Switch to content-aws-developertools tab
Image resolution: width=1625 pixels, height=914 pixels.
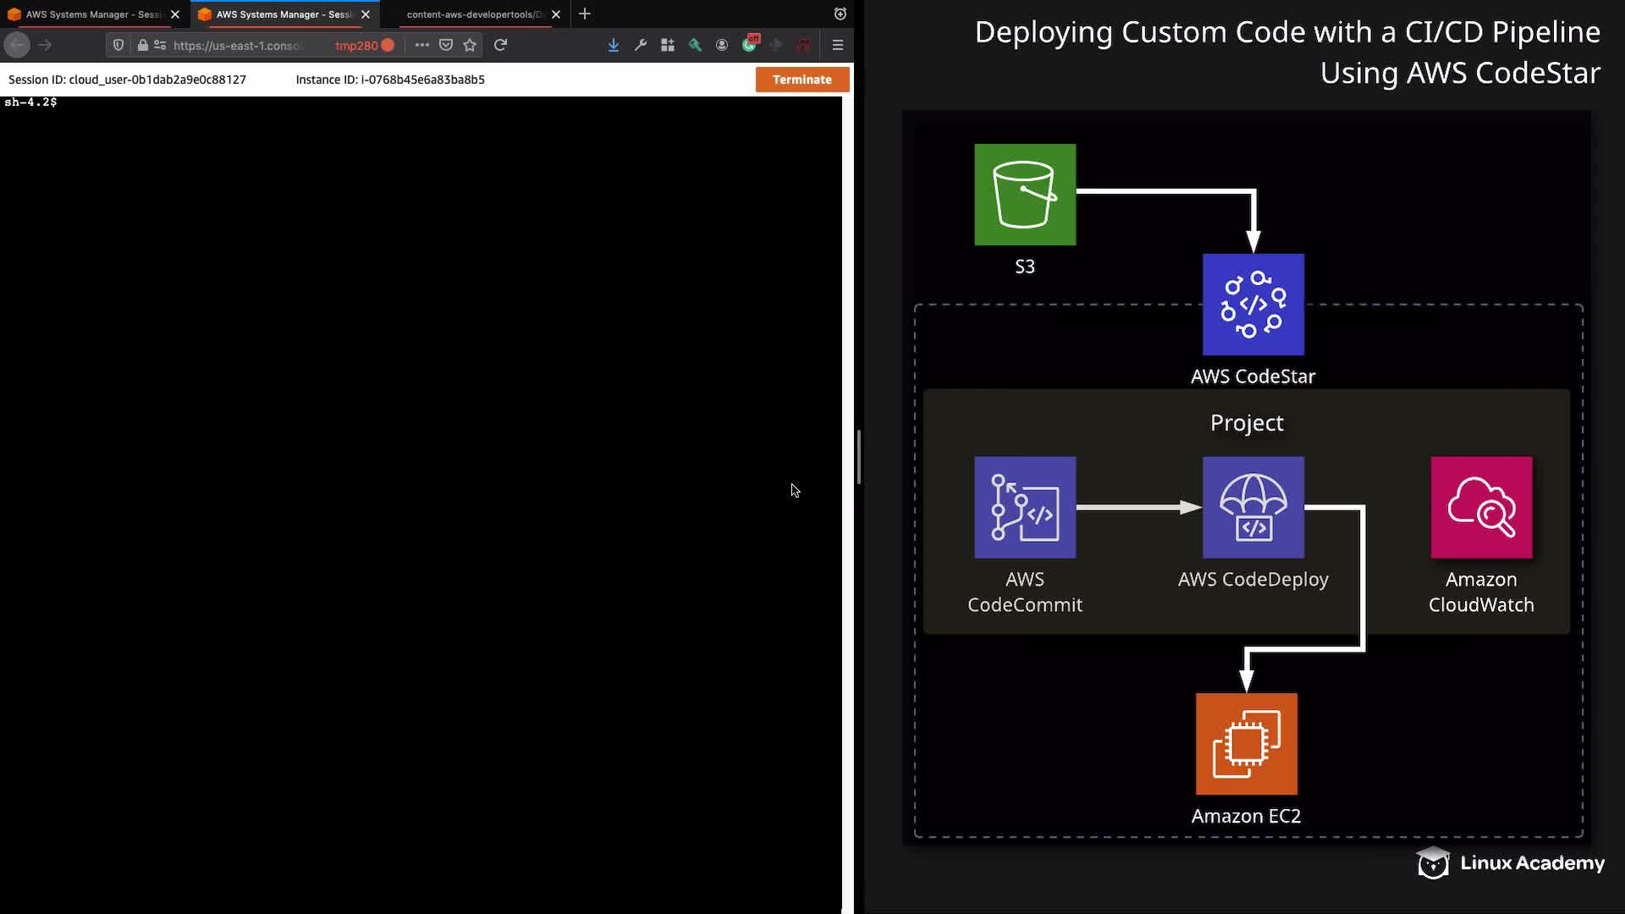472,14
